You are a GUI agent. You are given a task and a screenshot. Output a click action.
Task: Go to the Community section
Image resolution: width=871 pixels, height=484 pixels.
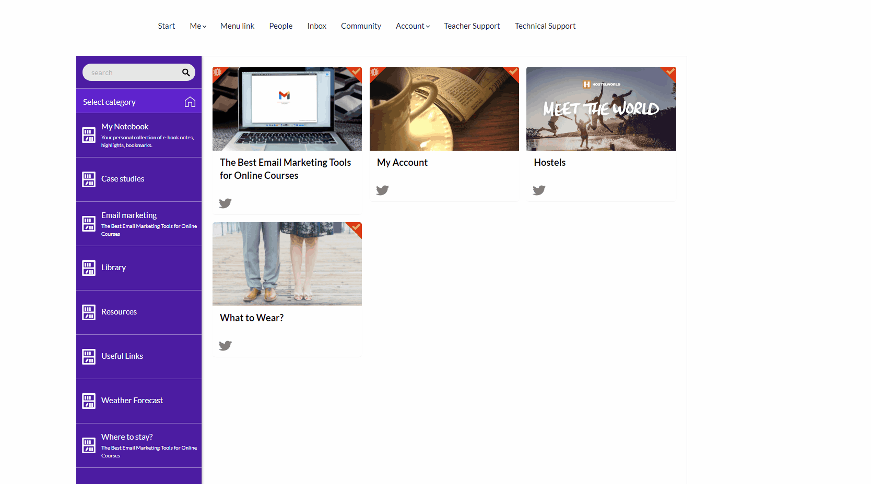(x=361, y=26)
